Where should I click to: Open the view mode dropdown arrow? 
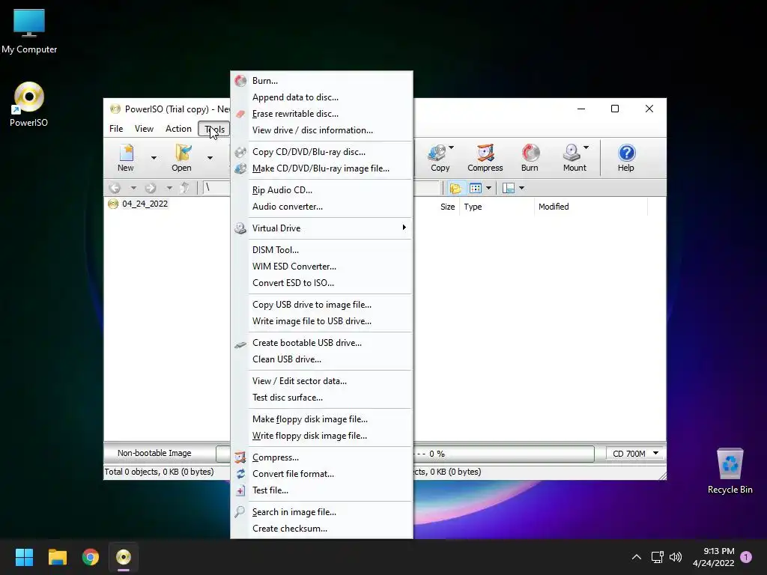click(488, 188)
